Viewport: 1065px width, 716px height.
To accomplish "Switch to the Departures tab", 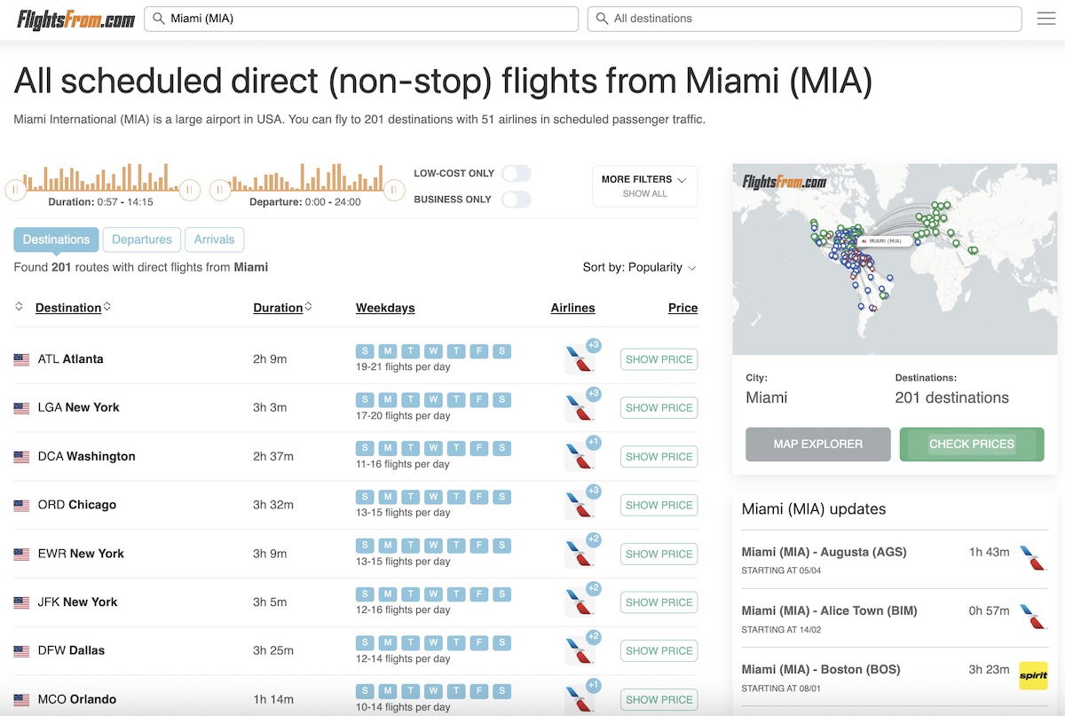I will point(142,240).
